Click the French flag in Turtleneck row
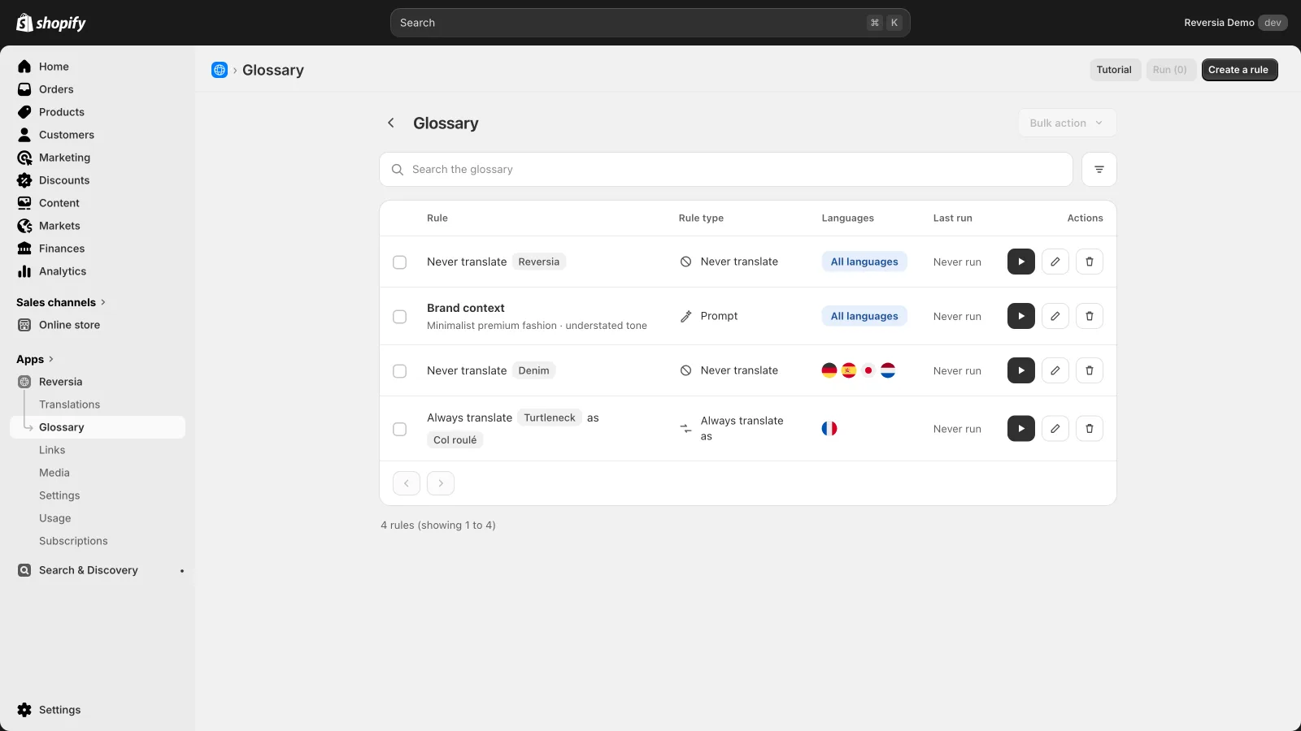1301x731 pixels. [x=829, y=428]
